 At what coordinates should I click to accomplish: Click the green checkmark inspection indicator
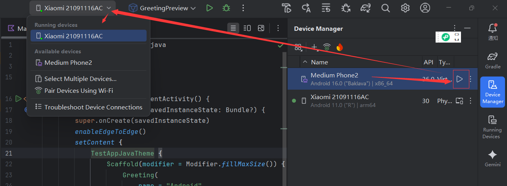click(x=280, y=46)
